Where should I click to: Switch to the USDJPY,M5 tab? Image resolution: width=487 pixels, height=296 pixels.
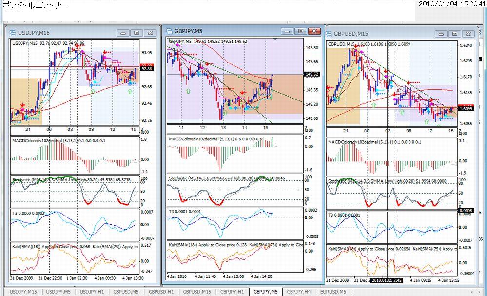pyautogui.click(x=58, y=292)
